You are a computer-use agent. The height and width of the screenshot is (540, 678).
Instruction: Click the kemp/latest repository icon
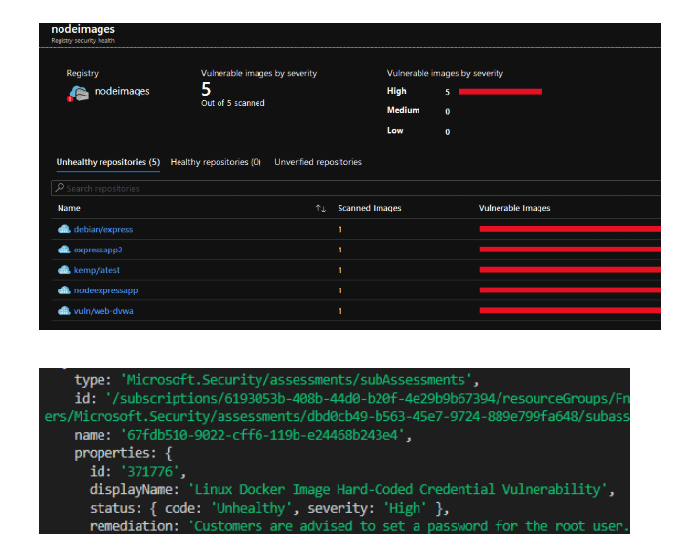click(64, 270)
